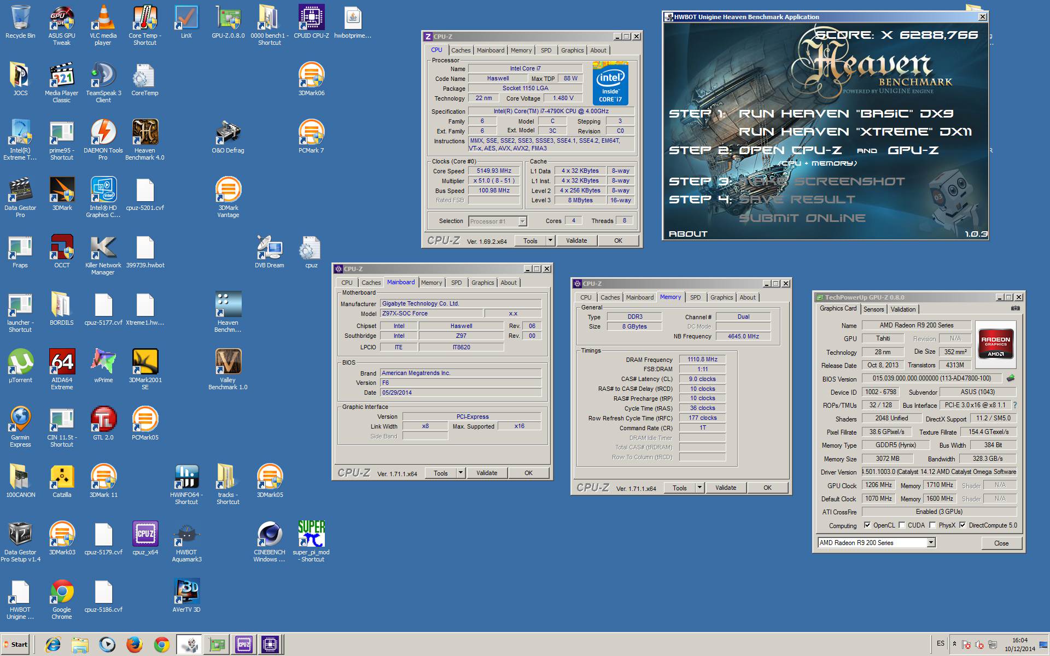This screenshot has height=656, width=1050.
Task: Launch PCMark 7 desktop icon
Action: pyautogui.click(x=311, y=137)
